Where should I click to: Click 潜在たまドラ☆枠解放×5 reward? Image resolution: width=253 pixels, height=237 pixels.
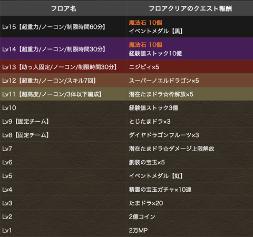(161, 94)
